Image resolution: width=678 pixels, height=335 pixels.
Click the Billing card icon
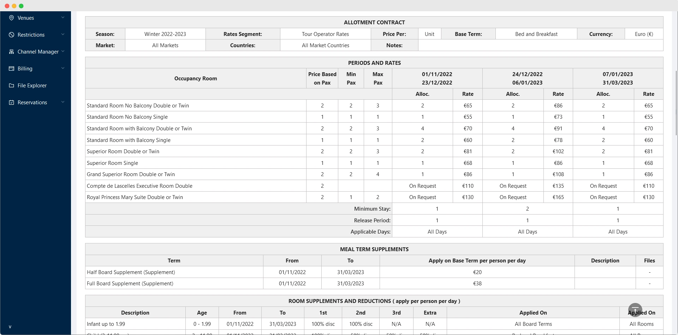click(11, 69)
